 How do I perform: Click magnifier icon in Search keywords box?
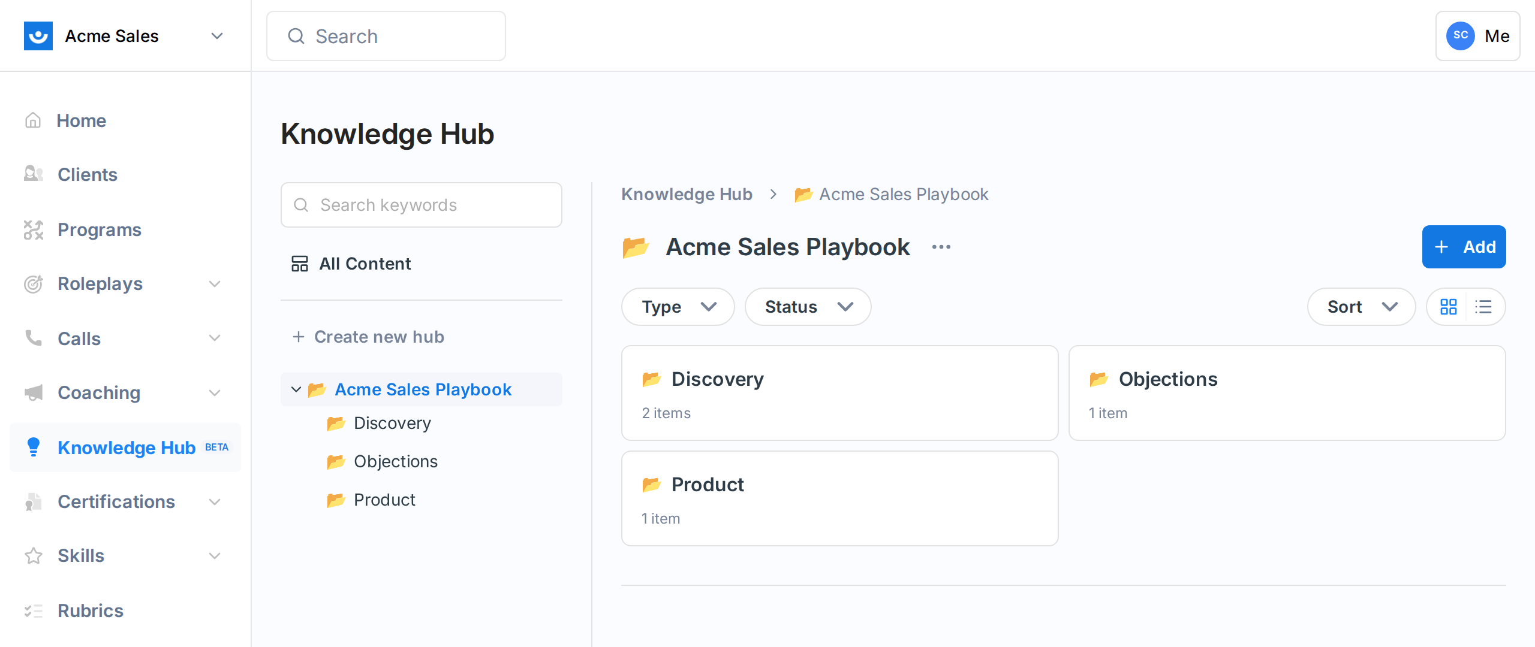tap(301, 205)
